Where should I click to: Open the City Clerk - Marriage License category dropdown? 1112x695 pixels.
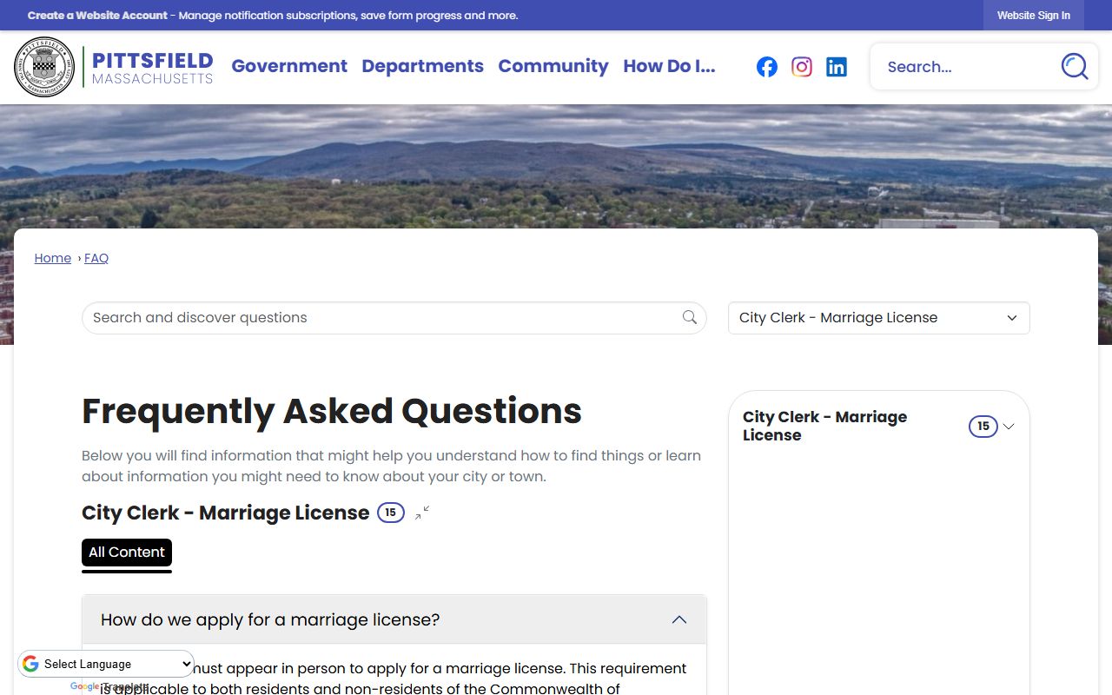pyautogui.click(x=878, y=318)
